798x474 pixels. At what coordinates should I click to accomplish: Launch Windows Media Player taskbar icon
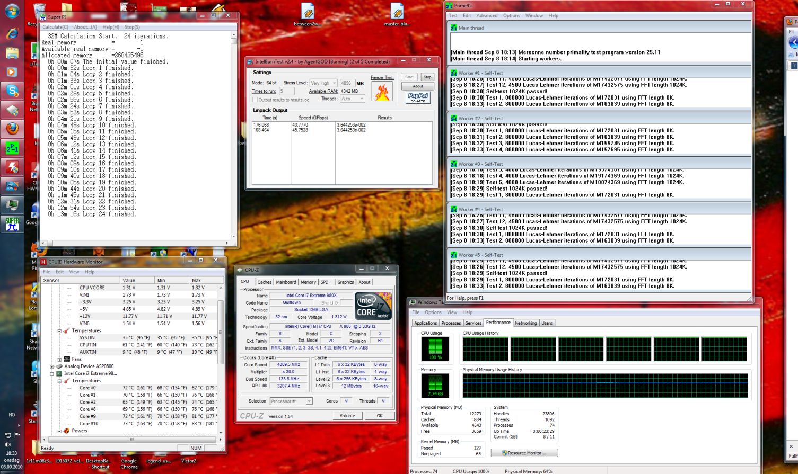coord(12,71)
